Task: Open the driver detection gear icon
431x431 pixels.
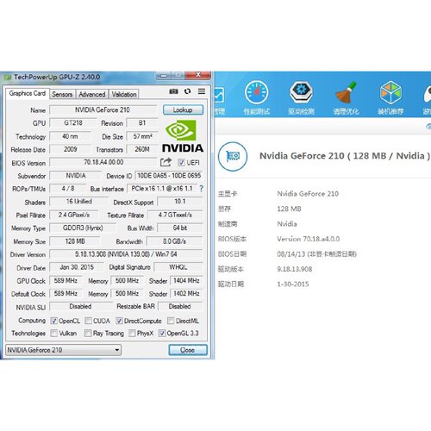Action: [x=301, y=92]
